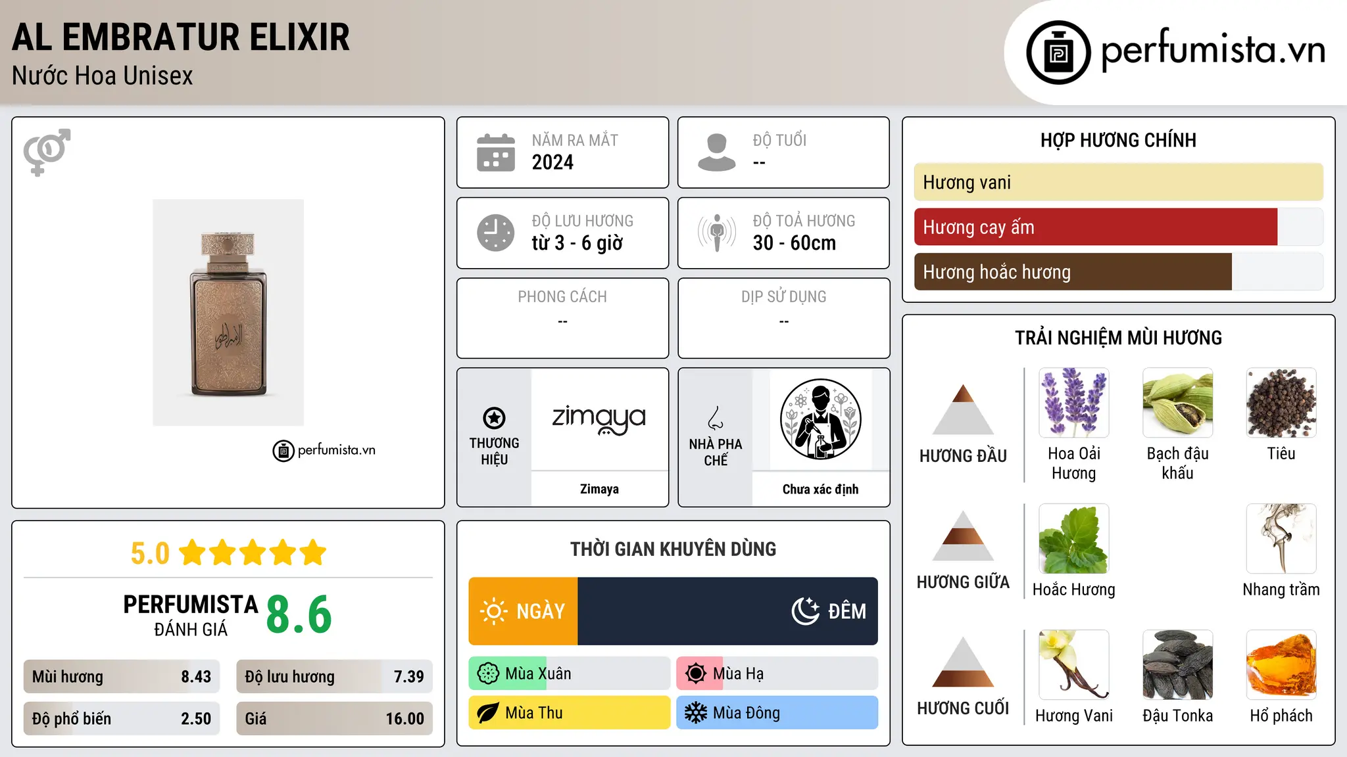Click the PERFUMISTA ĐÁNH GIÁ label
Screen dimensions: 1347x757
click(191, 615)
